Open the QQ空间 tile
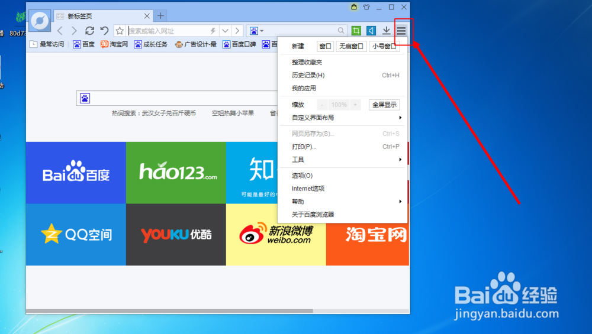592x334 pixels. pyautogui.click(x=76, y=235)
